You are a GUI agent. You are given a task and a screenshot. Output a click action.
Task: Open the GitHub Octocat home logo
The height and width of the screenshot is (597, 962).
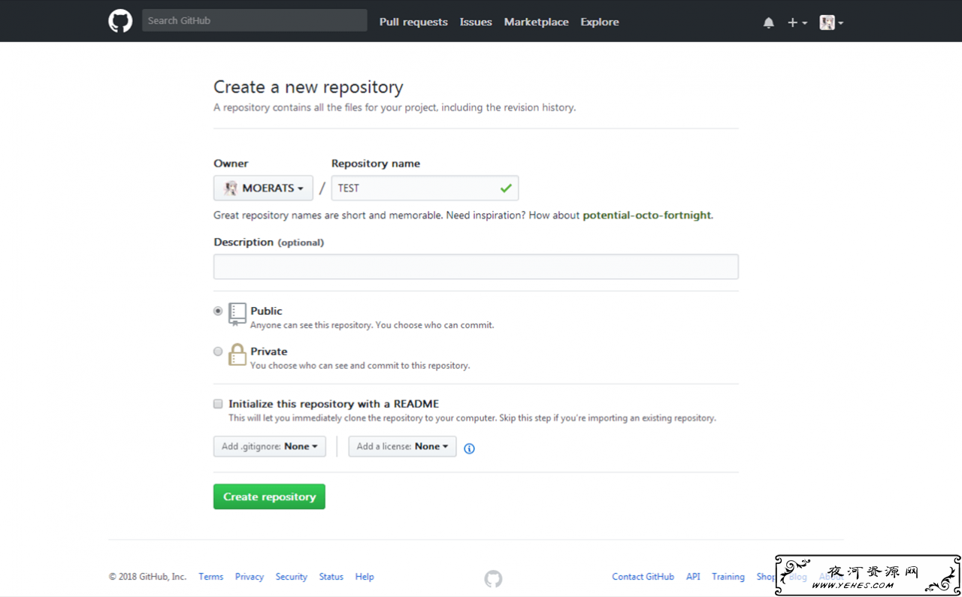pyautogui.click(x=120, y=21)
